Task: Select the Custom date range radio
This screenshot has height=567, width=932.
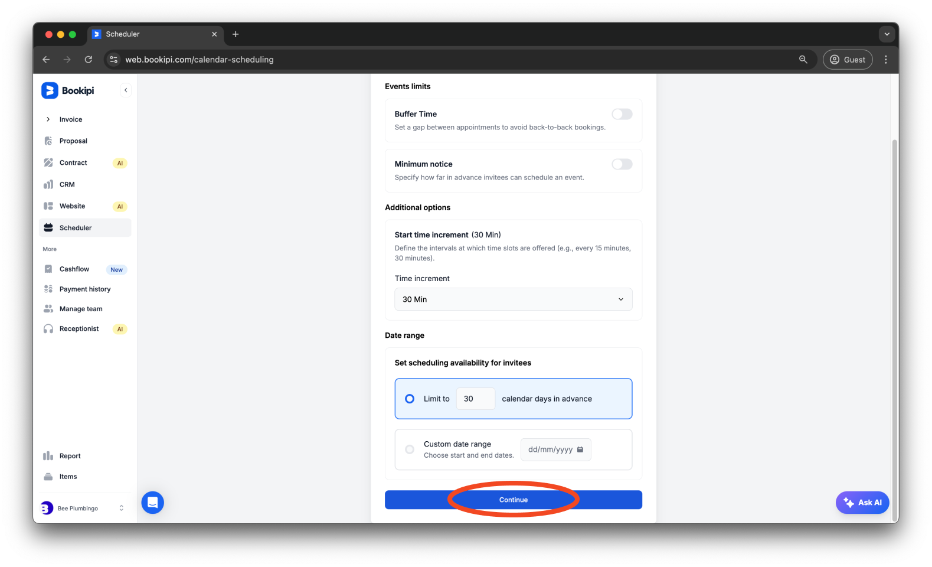Action: click(x=410, y=449)
